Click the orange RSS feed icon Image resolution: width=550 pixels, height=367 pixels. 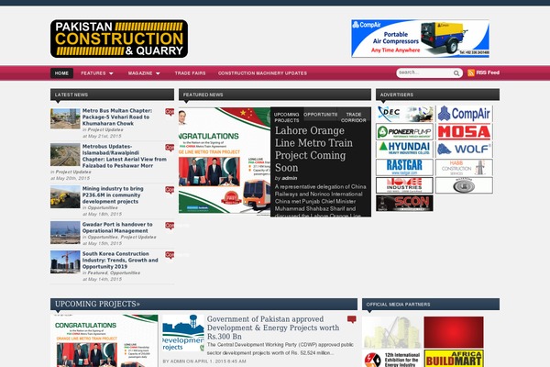(471, 72)
